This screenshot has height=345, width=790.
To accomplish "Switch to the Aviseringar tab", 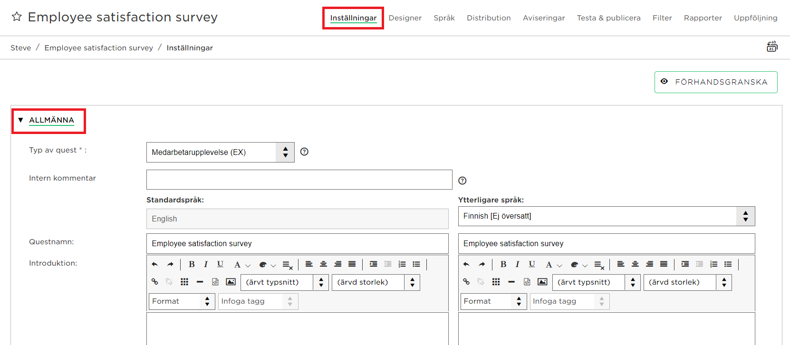I will coord(544,18).
